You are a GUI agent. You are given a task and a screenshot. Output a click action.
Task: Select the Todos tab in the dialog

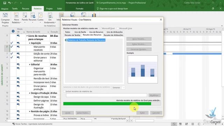click(68, 32)
